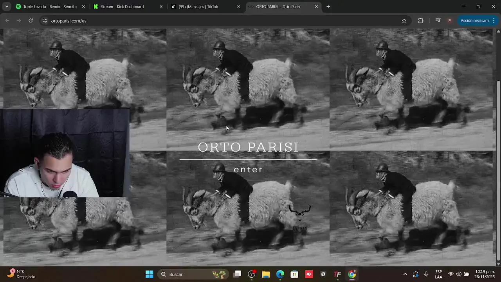Go back to previous page

pos(7,21)
